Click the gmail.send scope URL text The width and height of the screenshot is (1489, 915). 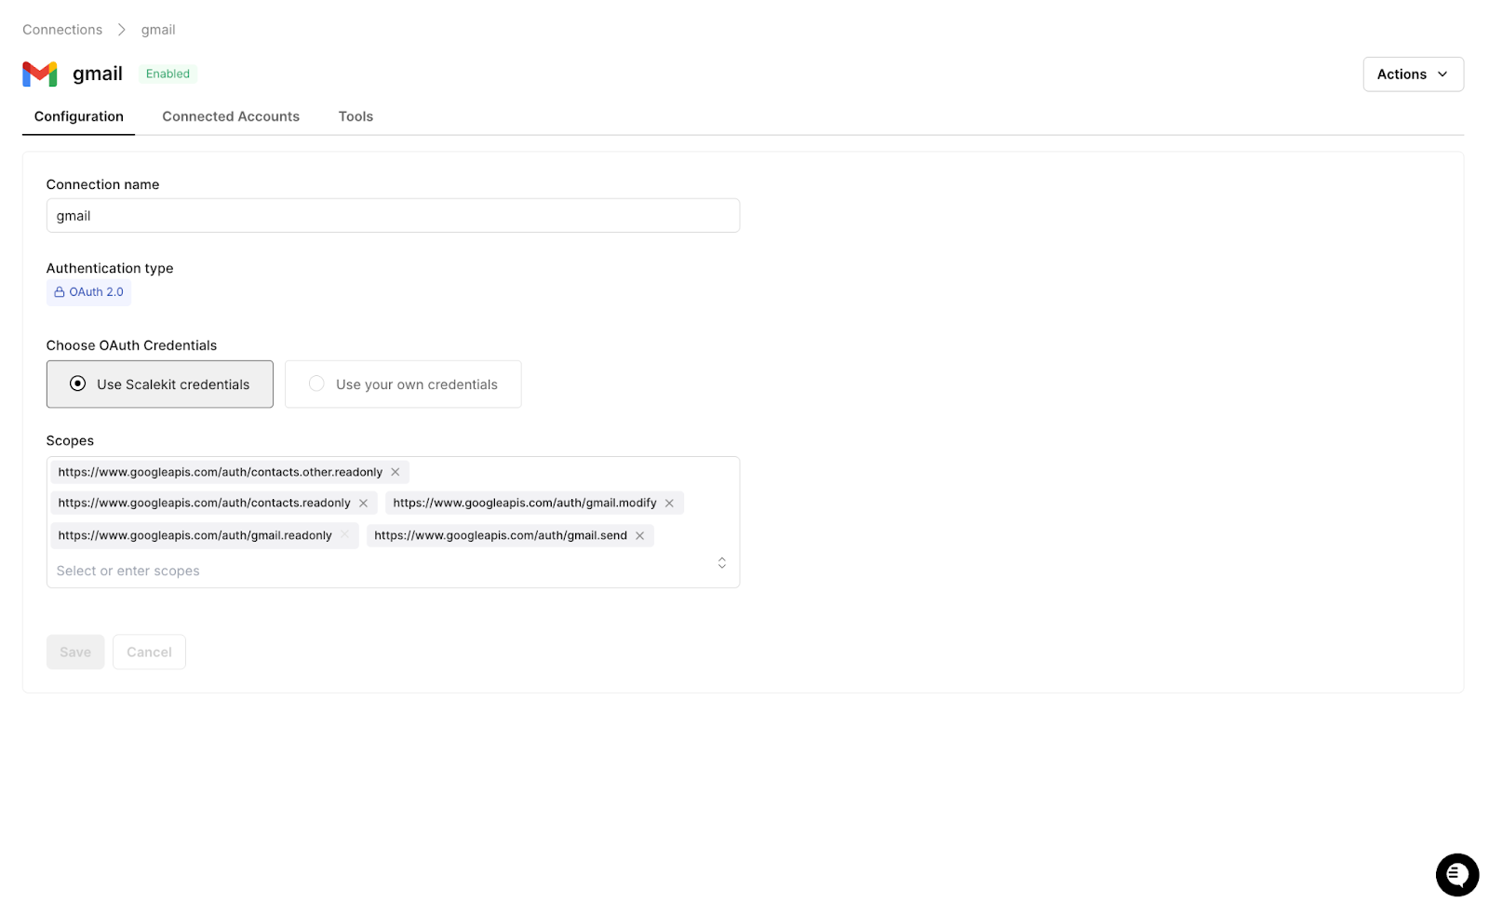(501, 535)
